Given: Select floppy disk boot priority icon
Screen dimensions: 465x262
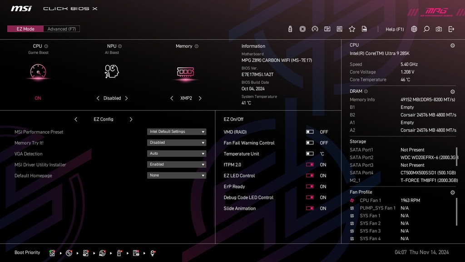Looking at the screenshot, I should (136, 253).
